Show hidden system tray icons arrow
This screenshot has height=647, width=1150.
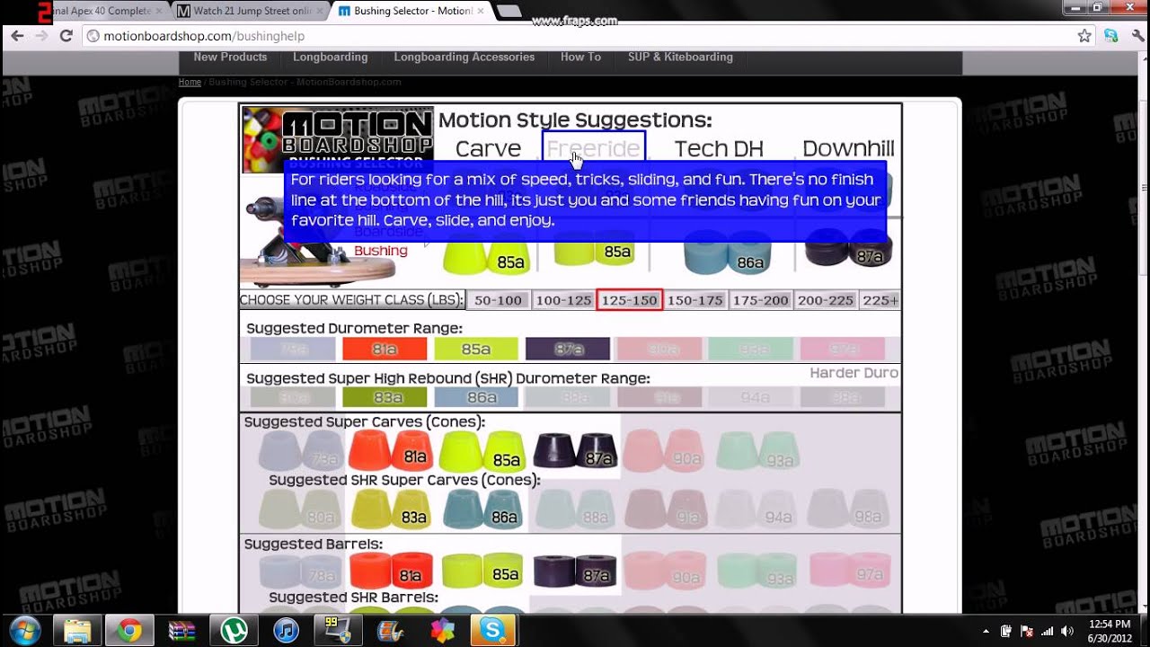tap(986, 631)
